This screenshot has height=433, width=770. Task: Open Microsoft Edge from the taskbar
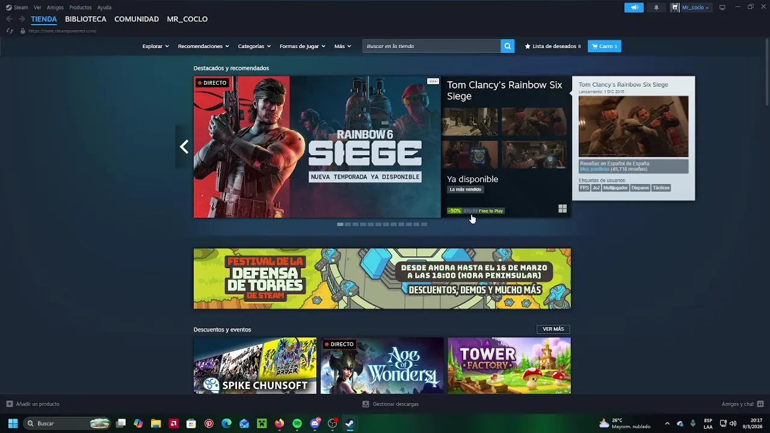coord(226,423)
